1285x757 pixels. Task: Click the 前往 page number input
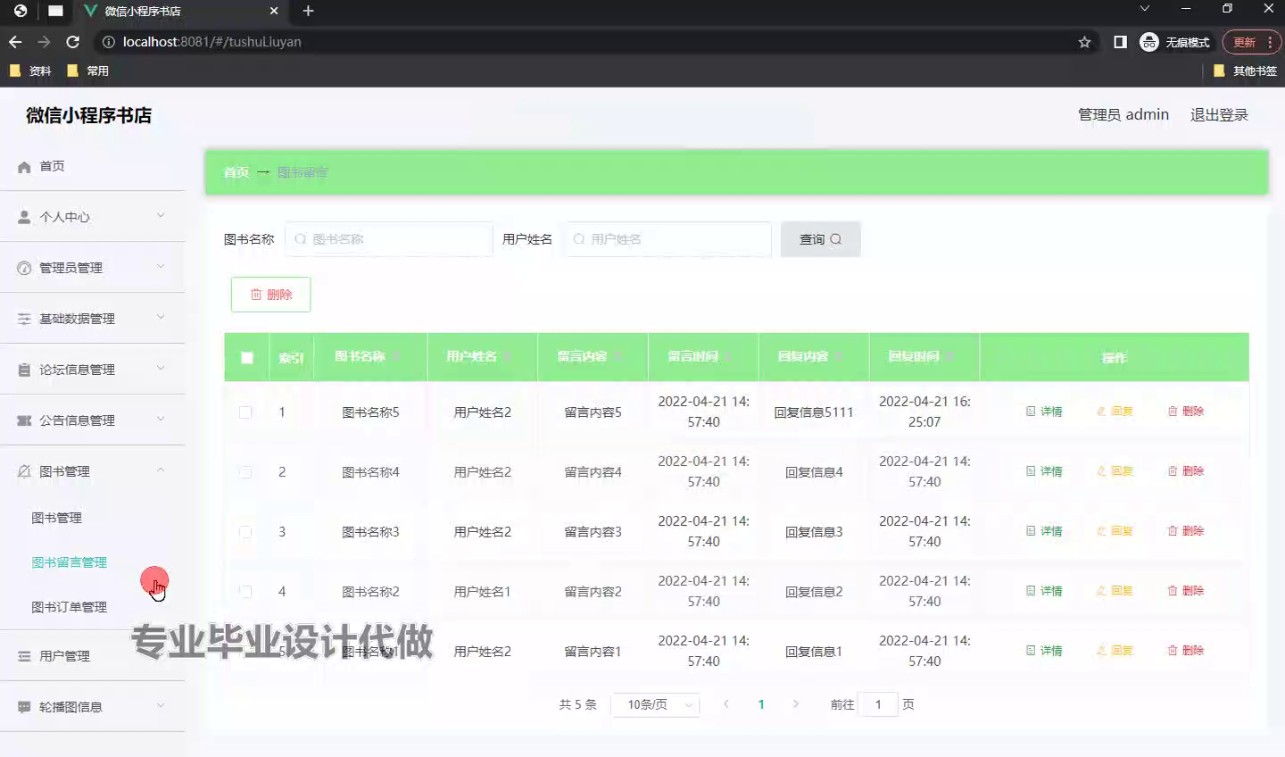pos(878,704)
